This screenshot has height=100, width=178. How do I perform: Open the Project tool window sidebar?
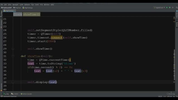click(1, 14)
